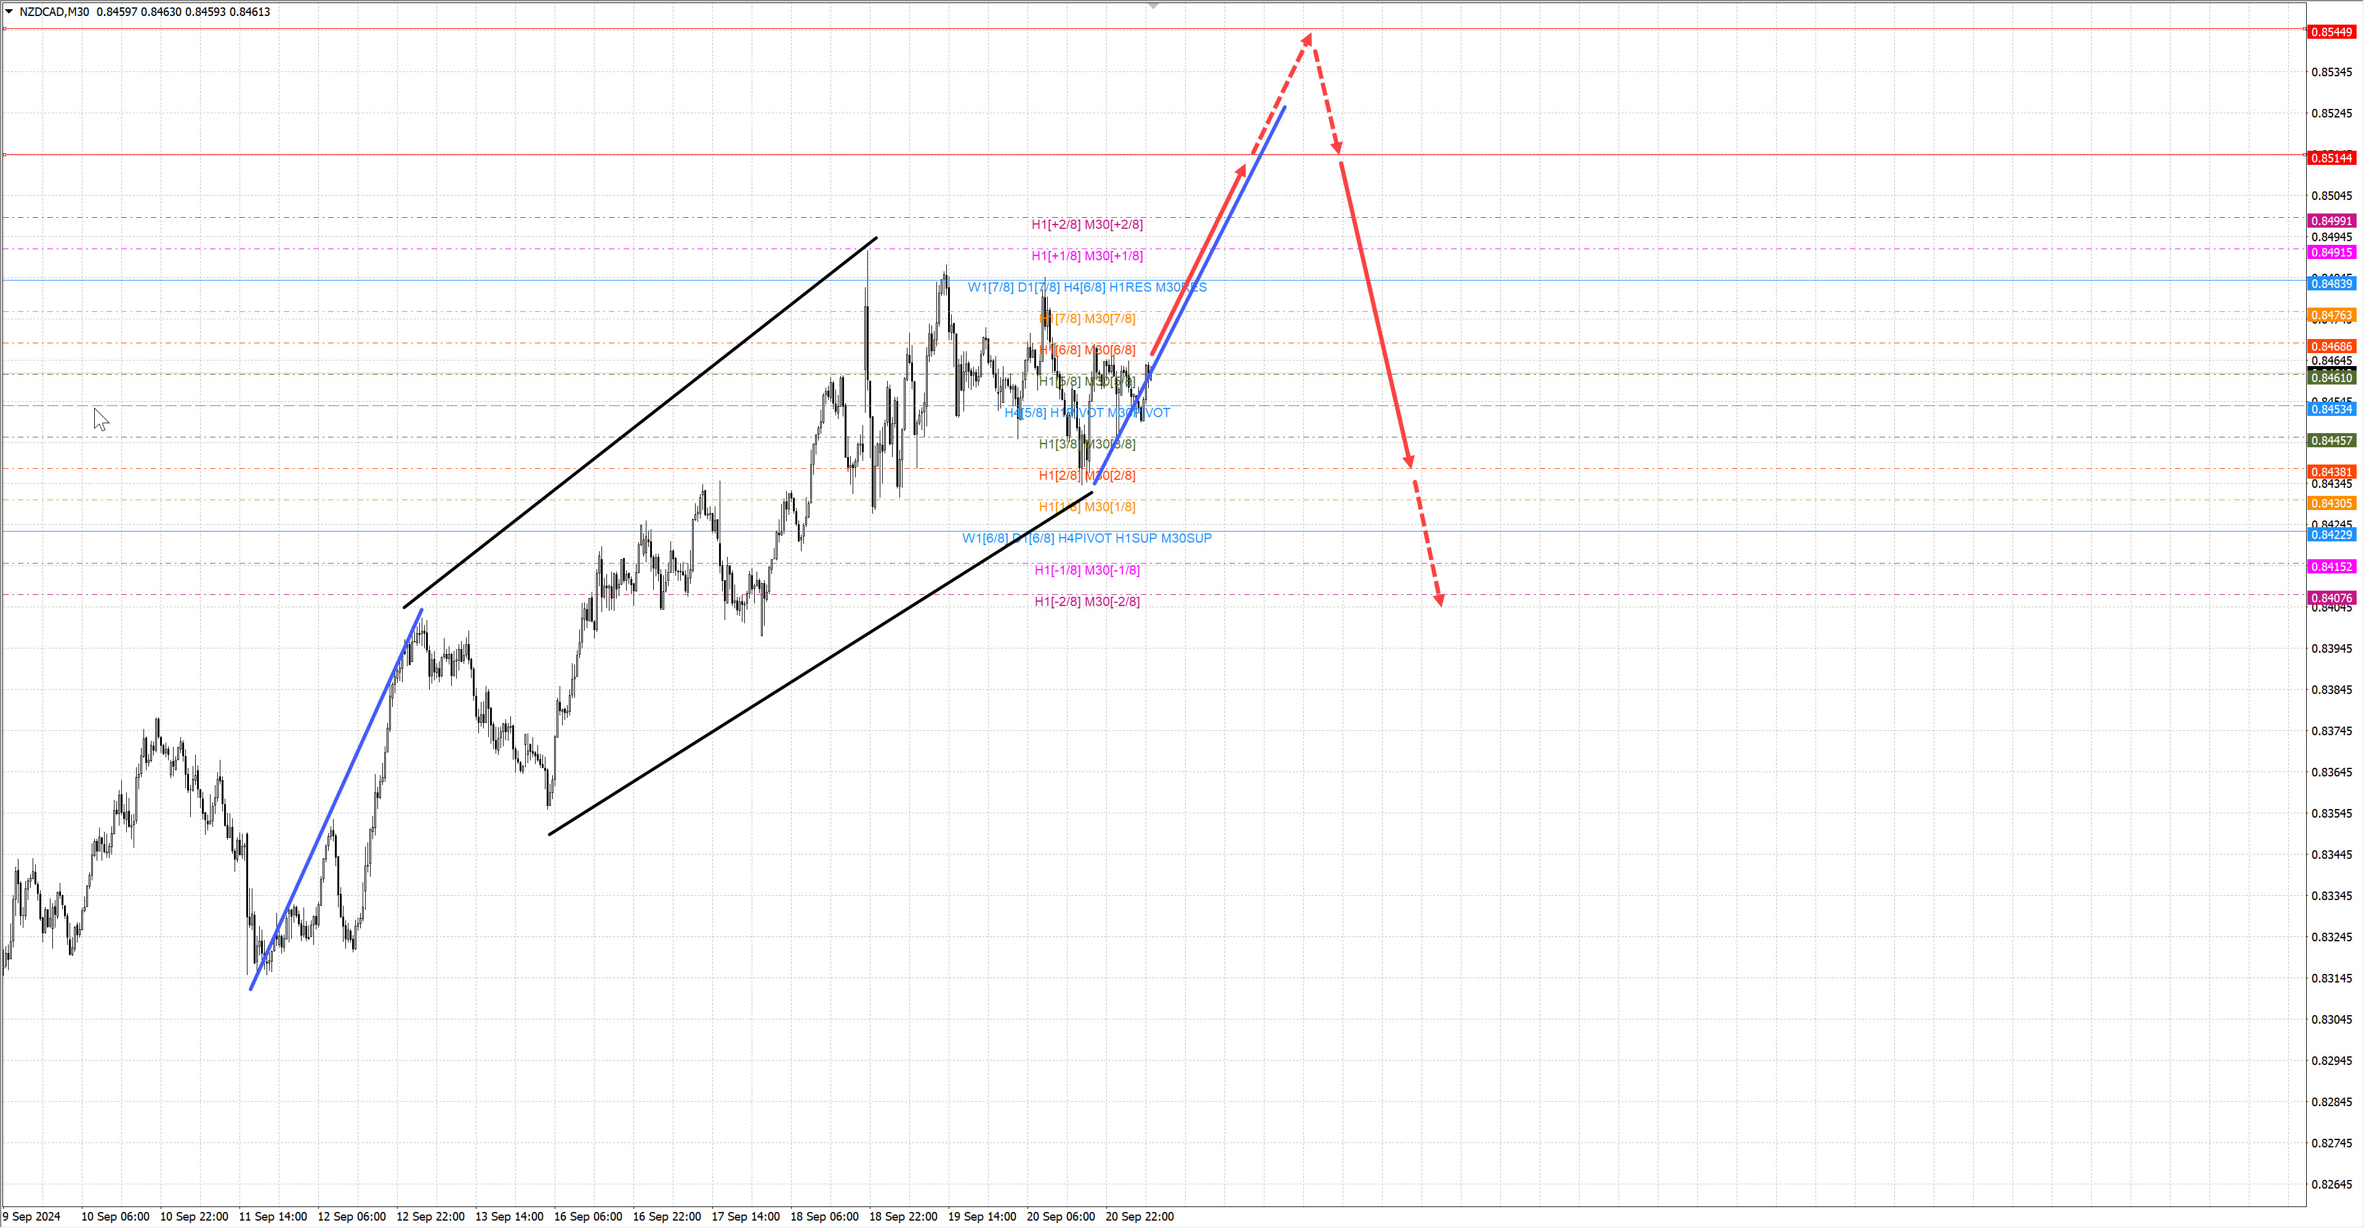Viewport: 2364px width, 1228px height.
Task: Click the 0.84991 magenta level price tag
Action: tap(2331, 221)
